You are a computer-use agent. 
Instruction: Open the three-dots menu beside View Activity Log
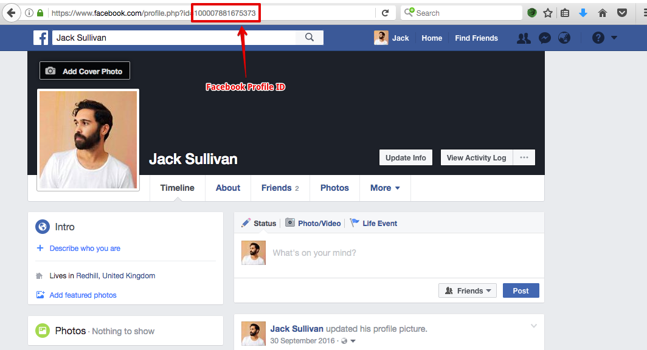524,157
